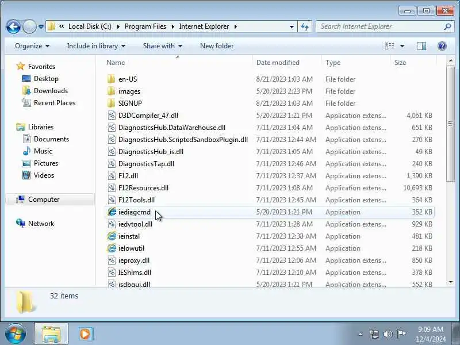Toggle the preview pane button

coord(421,46)
